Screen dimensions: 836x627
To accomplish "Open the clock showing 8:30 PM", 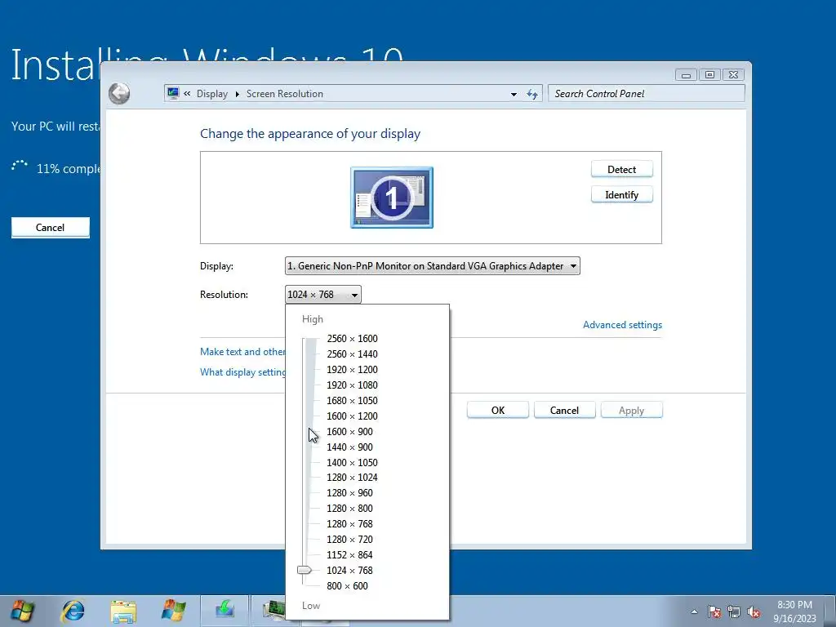I will [794, 611].
